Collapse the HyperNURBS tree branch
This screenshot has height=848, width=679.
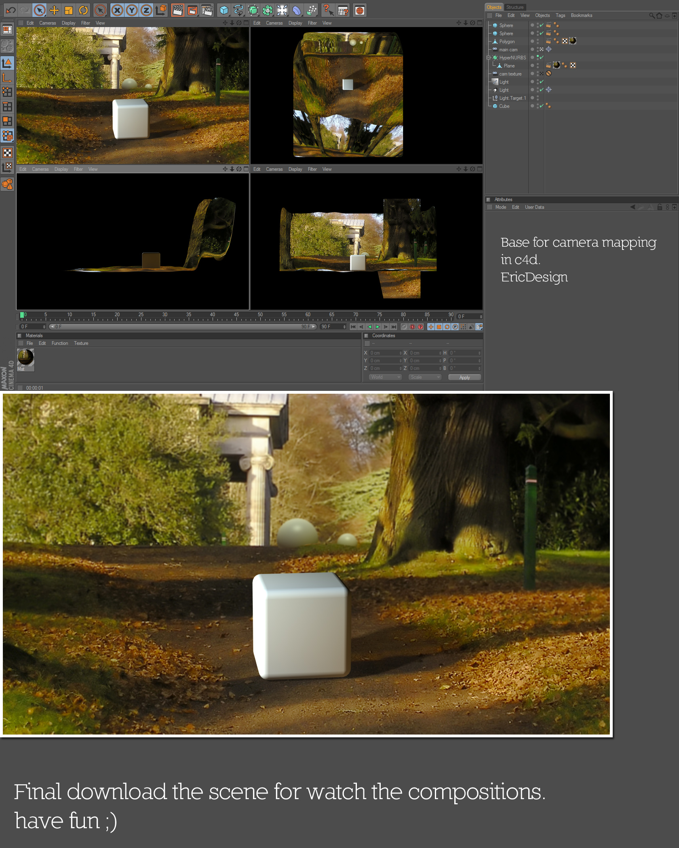[x=488, y=57]
